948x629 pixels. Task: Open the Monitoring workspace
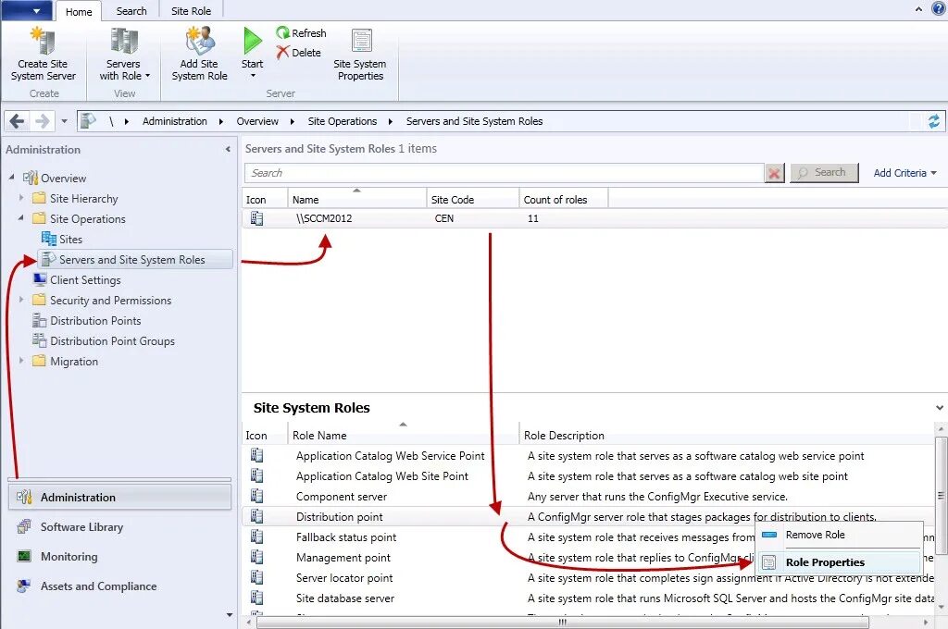(119, 557)
